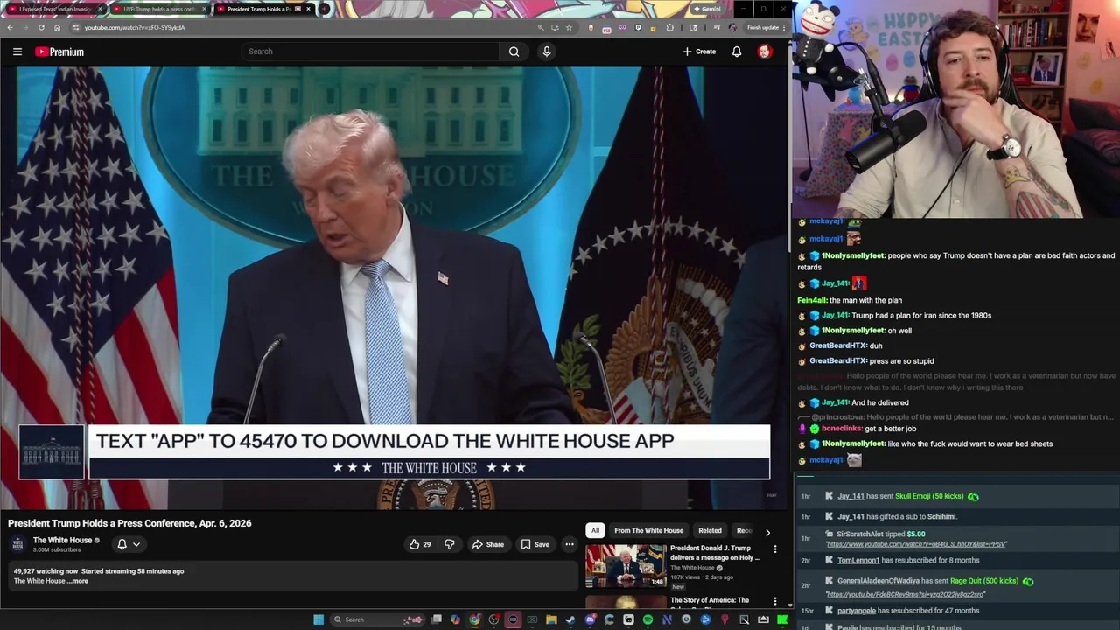Viewport: 1120px width, 630px height.
Task: Click the video title text
Action: click(129, 523)
